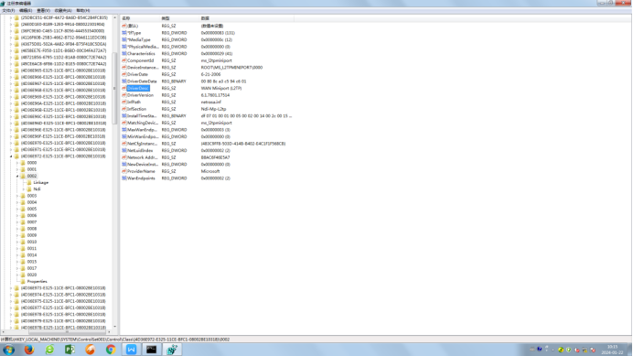The width and height of the screenshot is (633, 356).
Task: Open Microsoft Project from the taskbar
Action: pyautogui.click(x=70, y=350)
